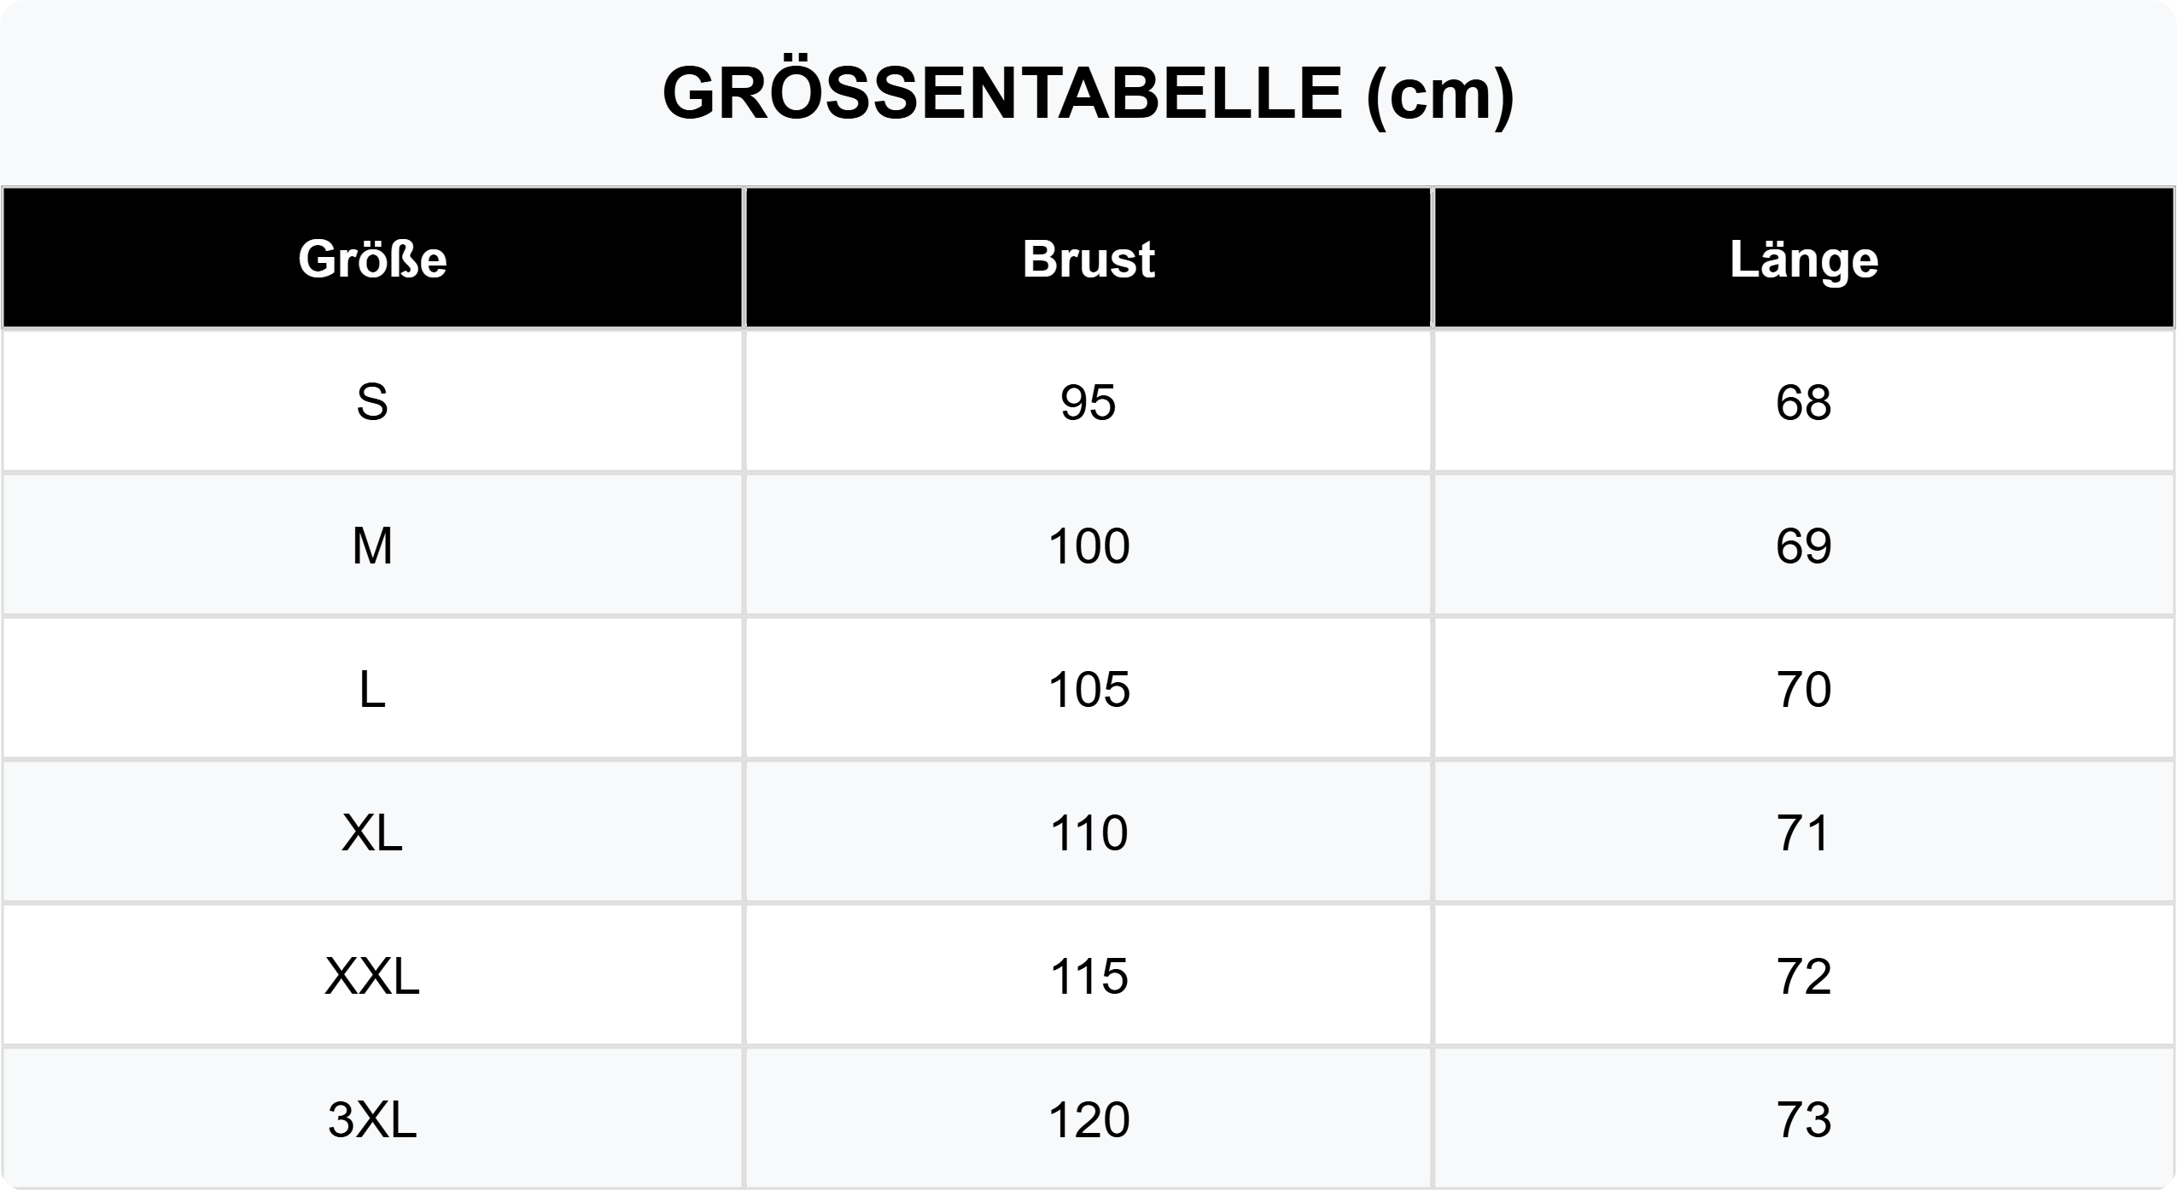
Task: Click Brust value 110
Action: click(1088, 832)
